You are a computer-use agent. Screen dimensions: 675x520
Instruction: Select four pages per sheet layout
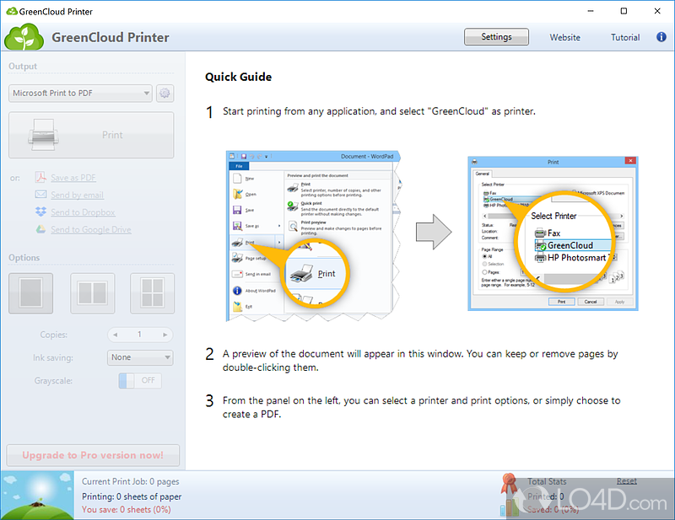pyautogui.click(x=153, y=293)
